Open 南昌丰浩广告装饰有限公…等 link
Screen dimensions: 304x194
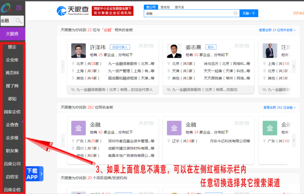point(131,156)
